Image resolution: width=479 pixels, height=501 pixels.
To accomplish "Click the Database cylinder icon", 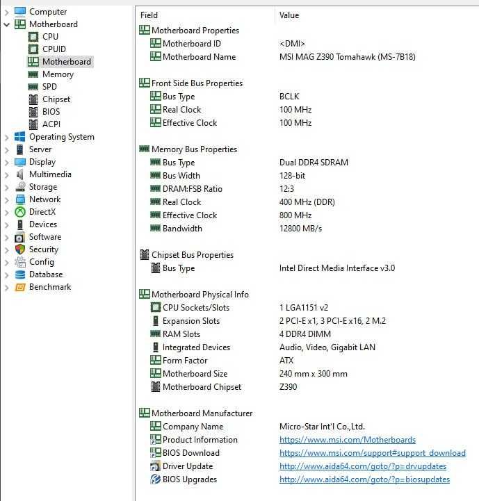I will (x=20, y=274).
